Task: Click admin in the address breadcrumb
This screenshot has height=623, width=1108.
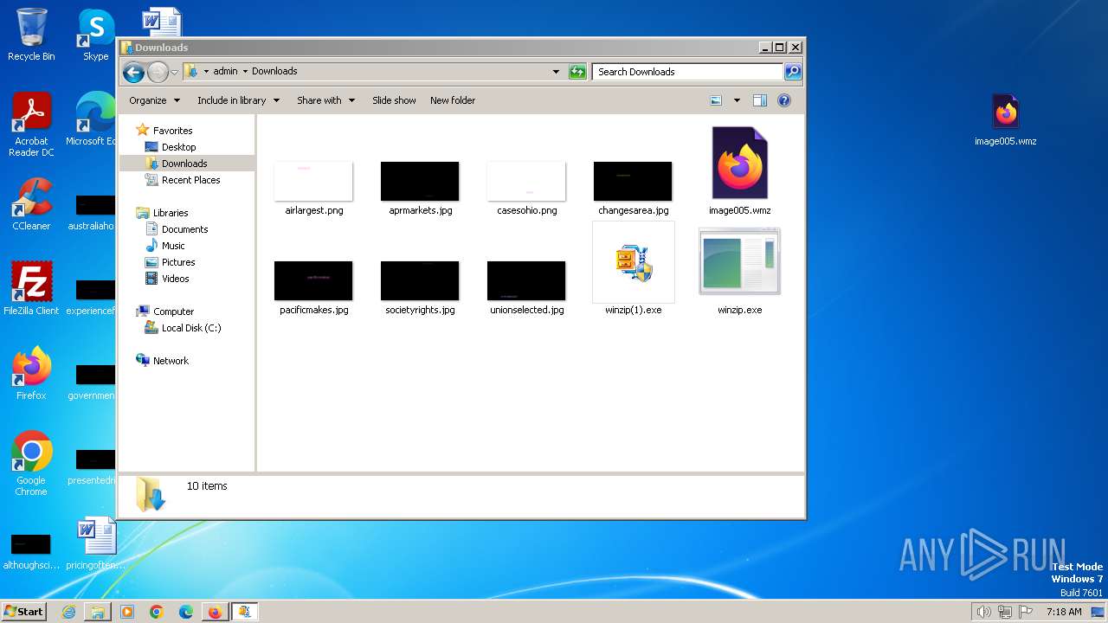Action: (225, 72)
